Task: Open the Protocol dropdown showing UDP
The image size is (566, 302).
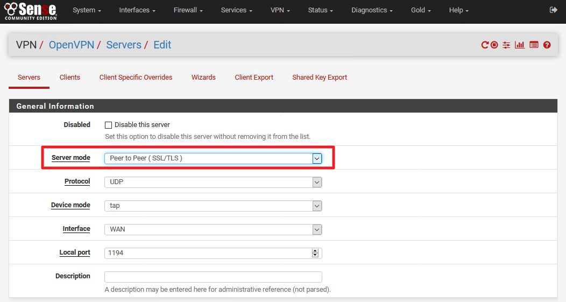Action: click(213, 182)
